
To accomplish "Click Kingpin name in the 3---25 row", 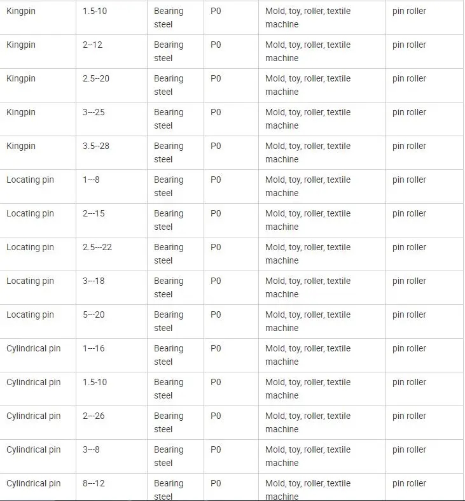I will tap(21, 113).
